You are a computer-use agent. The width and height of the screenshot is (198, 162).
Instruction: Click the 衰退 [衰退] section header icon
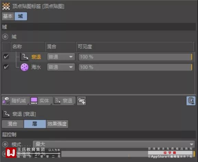pyautogui.click(x=6, y=114)
